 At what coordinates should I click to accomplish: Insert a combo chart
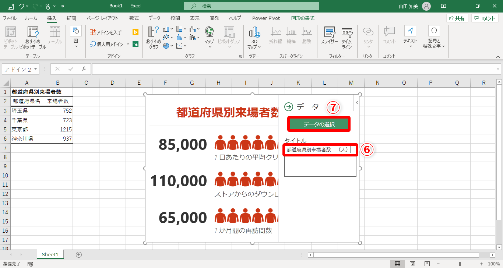(194, 37)
